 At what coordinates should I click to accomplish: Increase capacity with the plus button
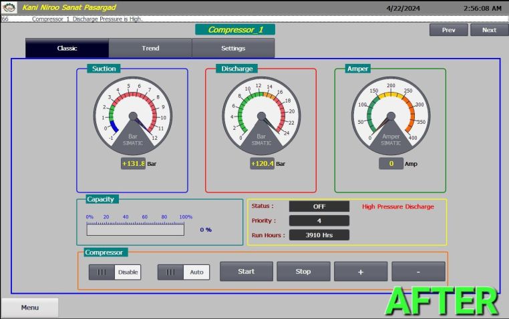(x=361, y=271)
